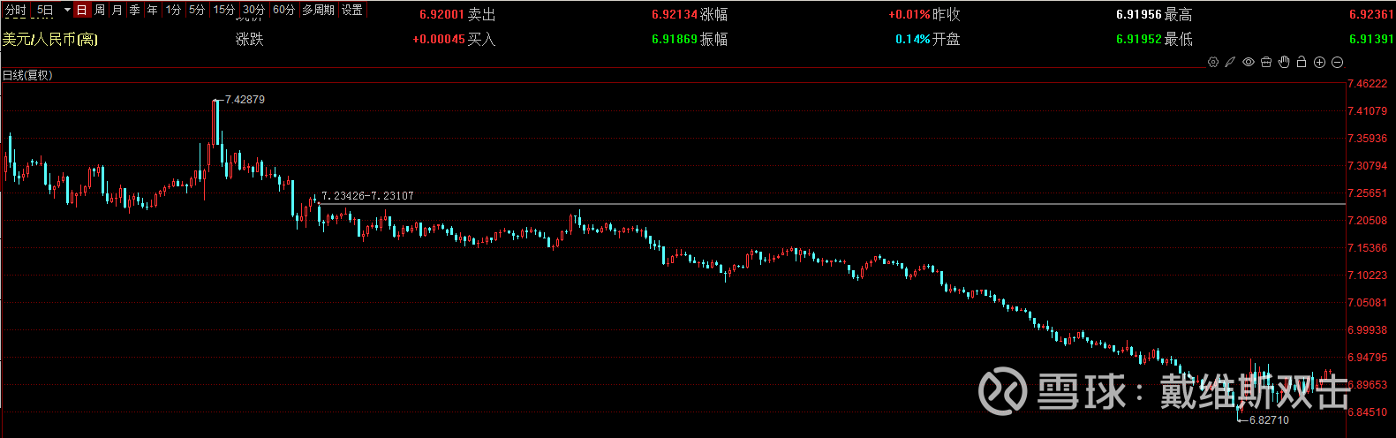The height and width of the screenshot is (438, 1396).
Task: Click the 美元/人民币(离) instrument name
Action: pos(50,39)
